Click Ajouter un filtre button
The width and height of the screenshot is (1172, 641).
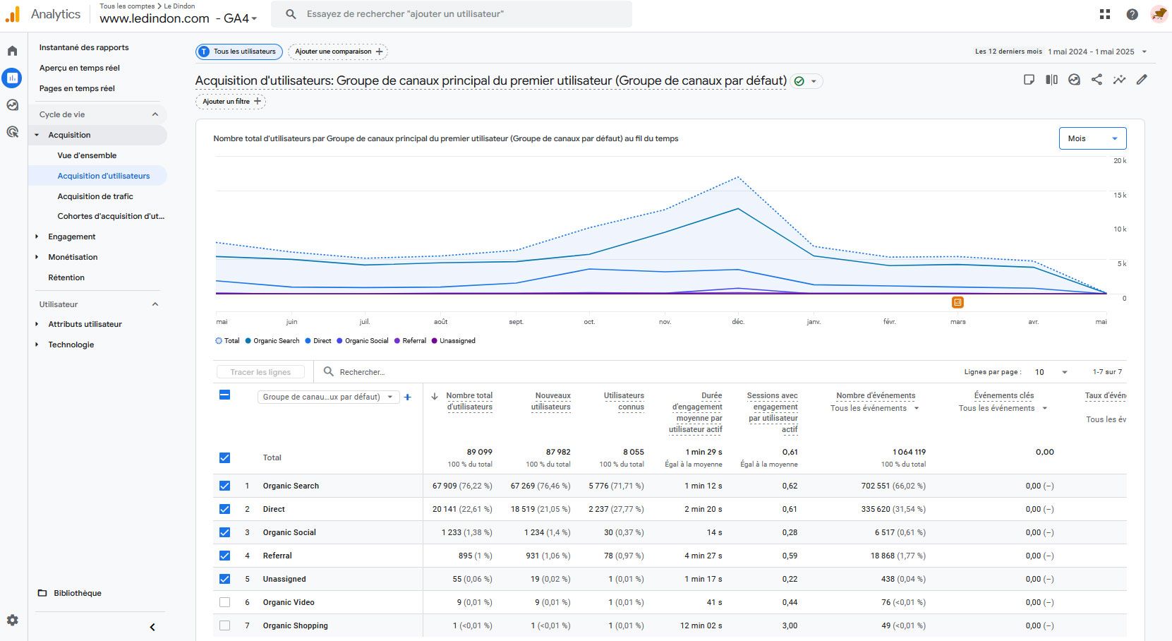click(231, 102)
